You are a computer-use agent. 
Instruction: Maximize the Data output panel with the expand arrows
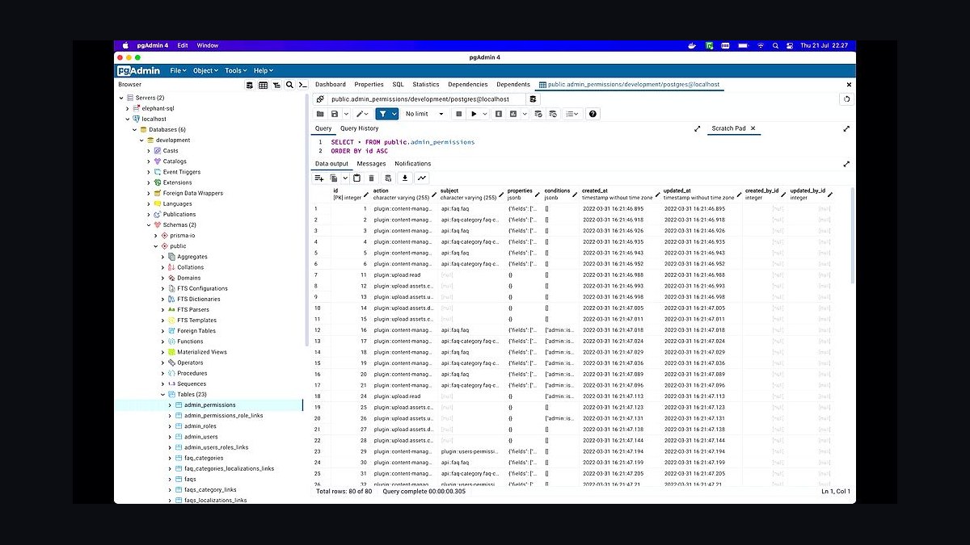[846, 164]
